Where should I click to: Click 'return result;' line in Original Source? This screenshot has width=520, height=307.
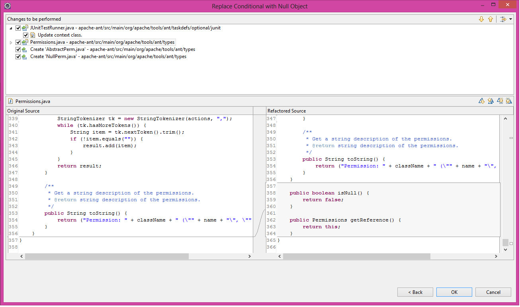pyautogui.click(x=79, y=166)
